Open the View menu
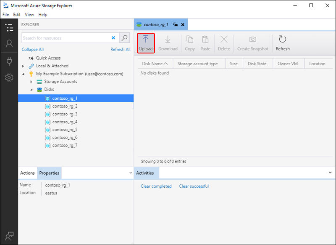This screenshot has width=336, height=245. [x=29, y=14]
